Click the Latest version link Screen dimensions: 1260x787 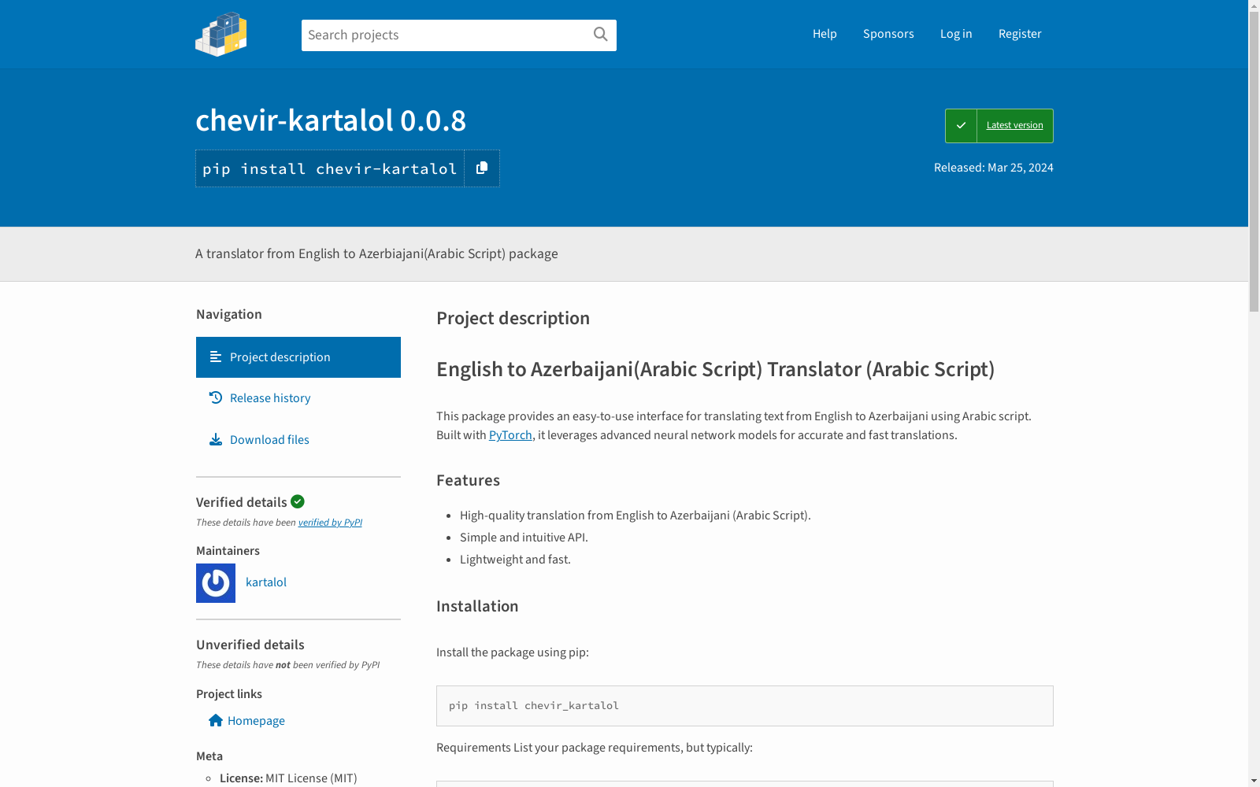coord(1014,126)
